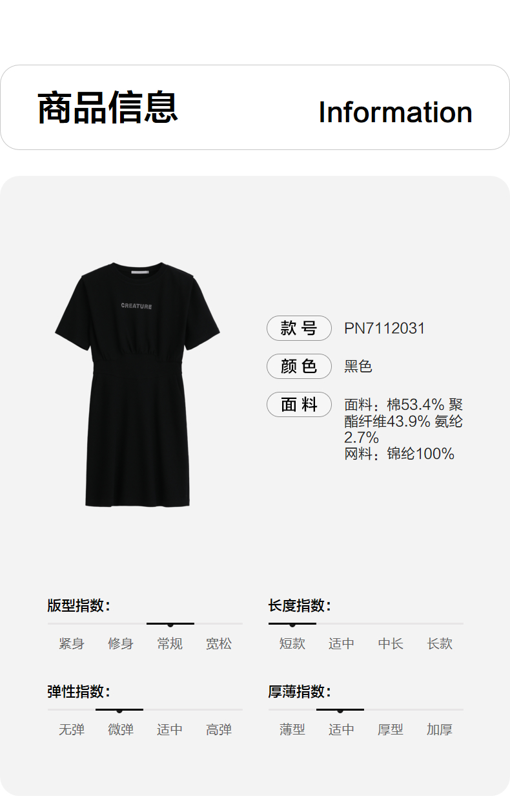Choose 薄型 thickness option
The image size is (510, 796).
pyautogui.click(x=292, y=730)
